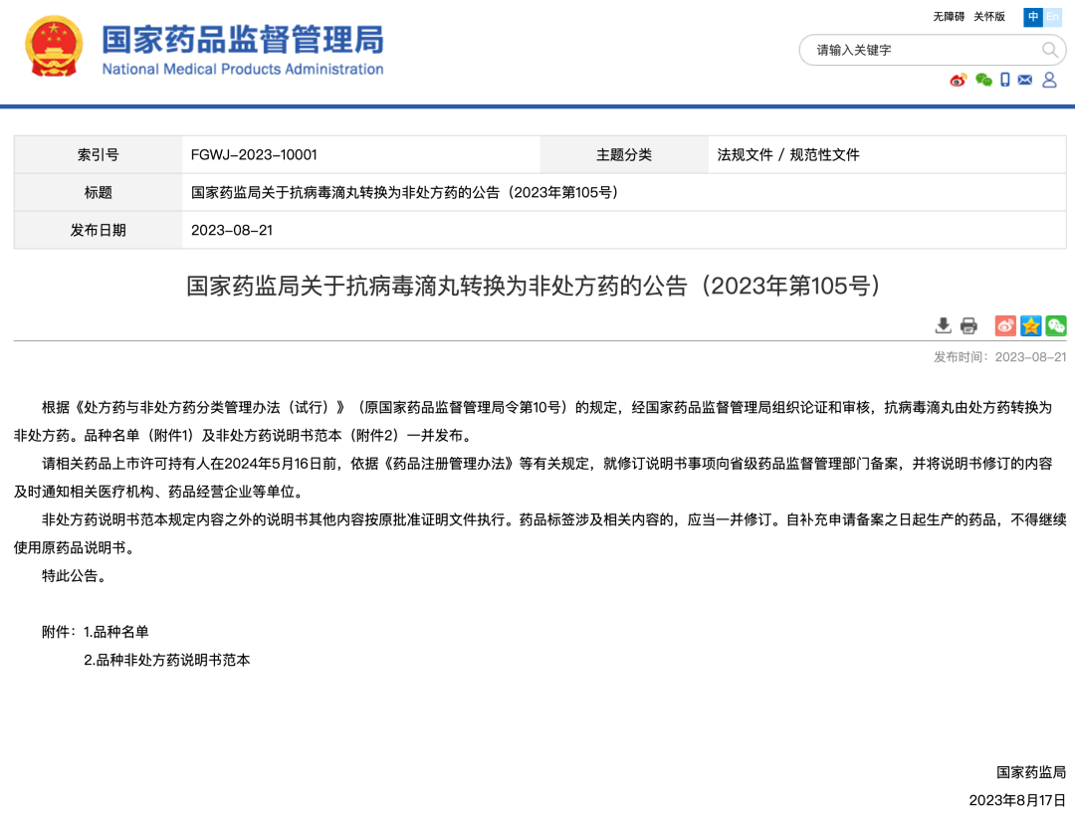Open the header WeChat icon
Screen dimensions: 1075x814
[983, 81]
